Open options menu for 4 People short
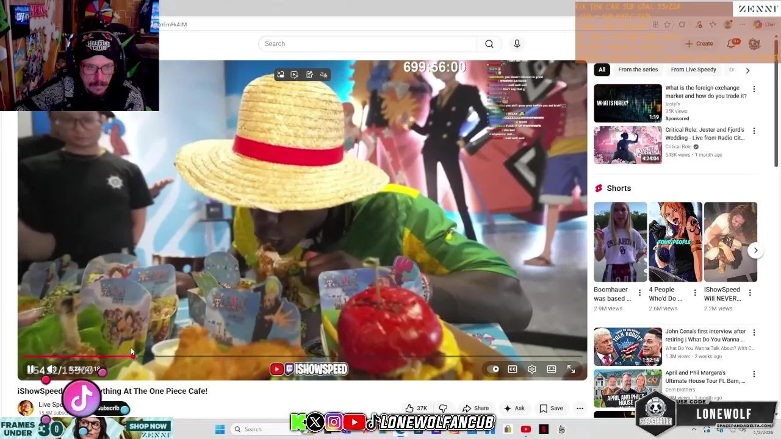The width and height of the screenshot is (781, 439). 694,293
